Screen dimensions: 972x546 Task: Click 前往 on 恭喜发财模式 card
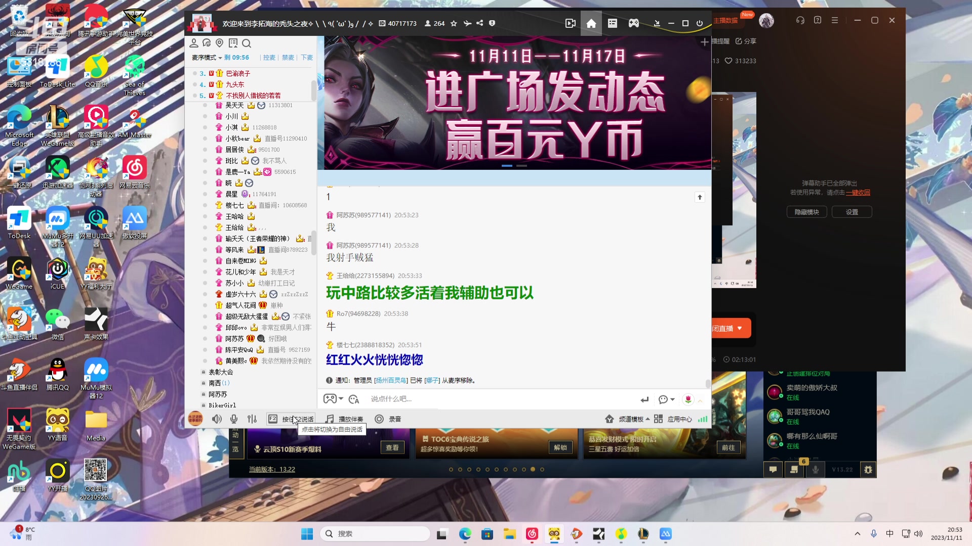click(x=728, y=448)
